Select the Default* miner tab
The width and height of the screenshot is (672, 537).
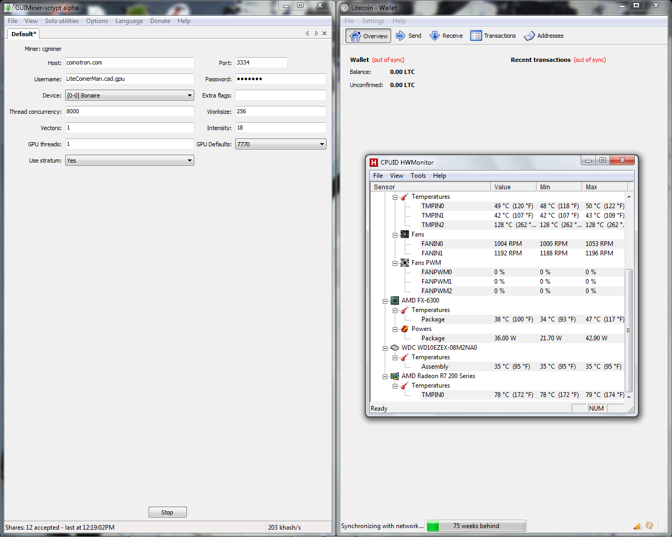(x=24, y=34)
